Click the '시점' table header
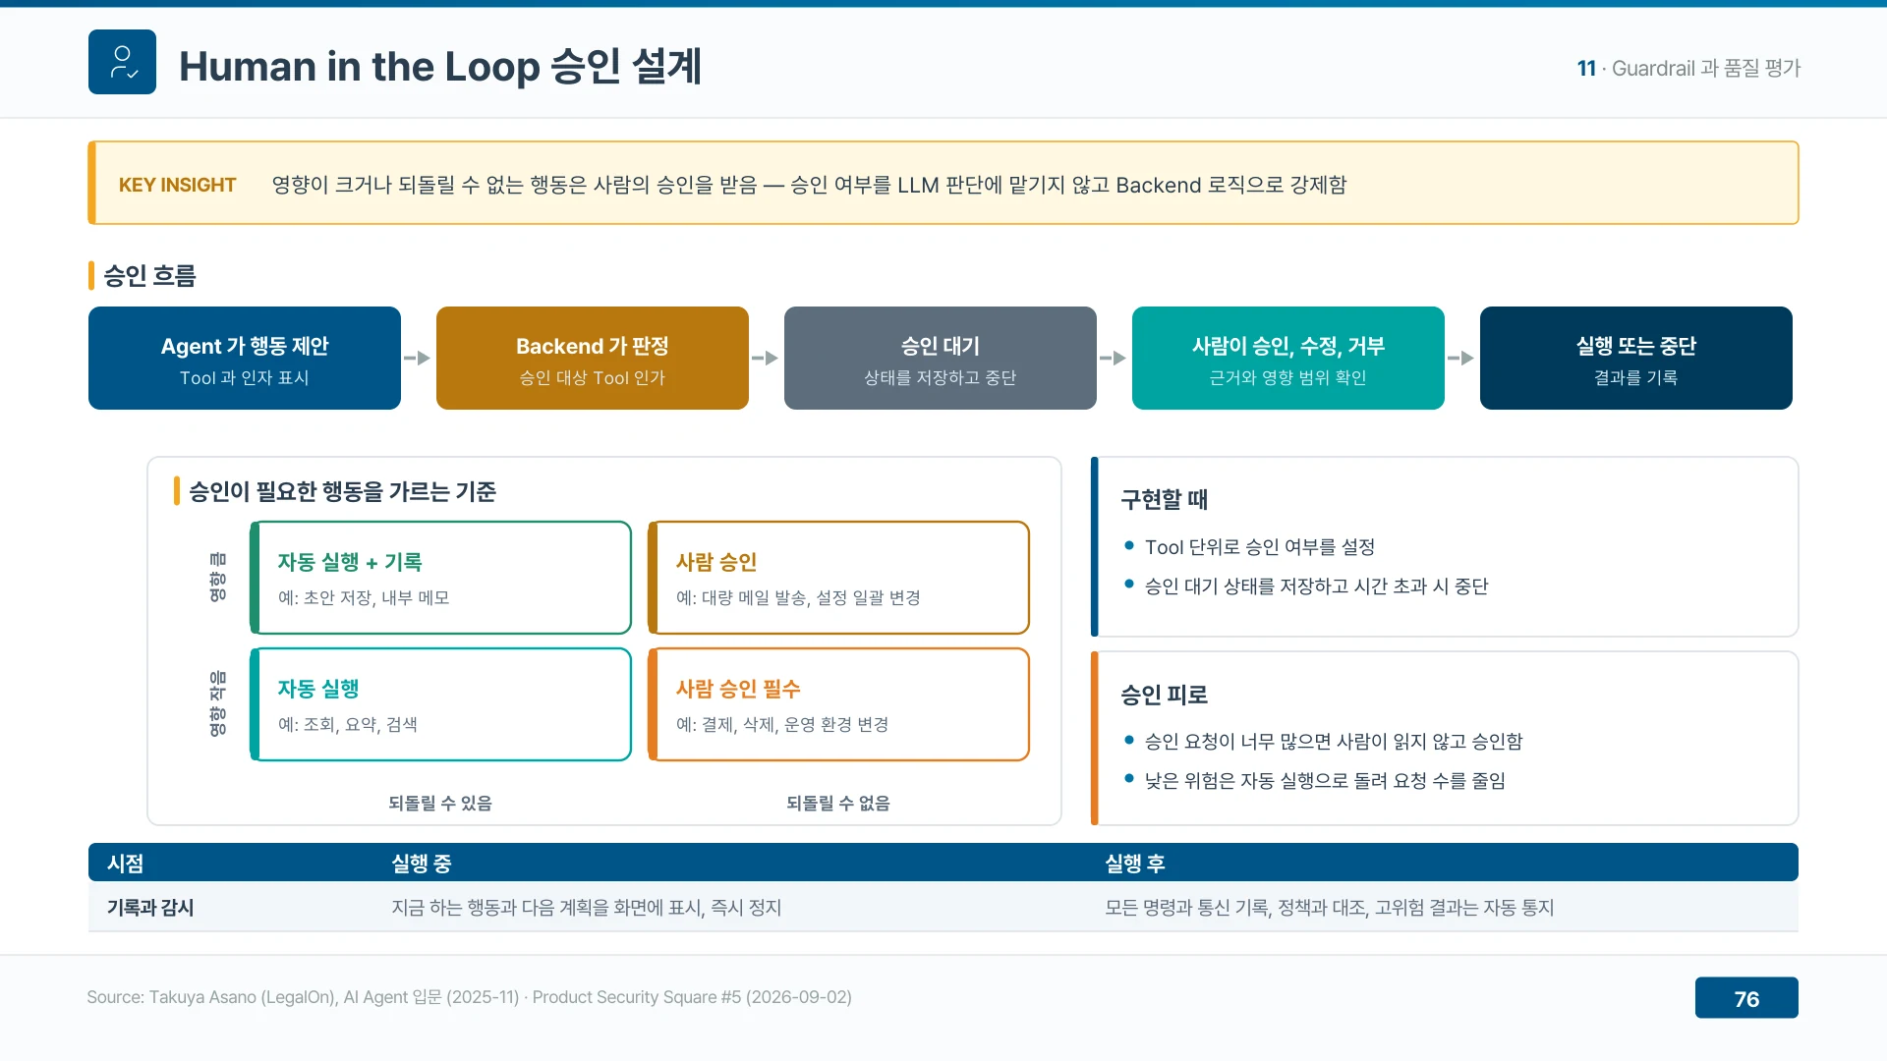 pyautogui.click(x=126, y=864)
